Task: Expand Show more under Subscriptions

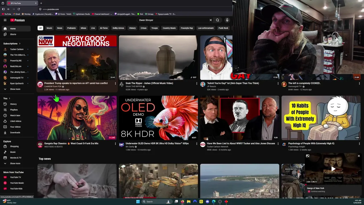Action: (x=16, y=89)
